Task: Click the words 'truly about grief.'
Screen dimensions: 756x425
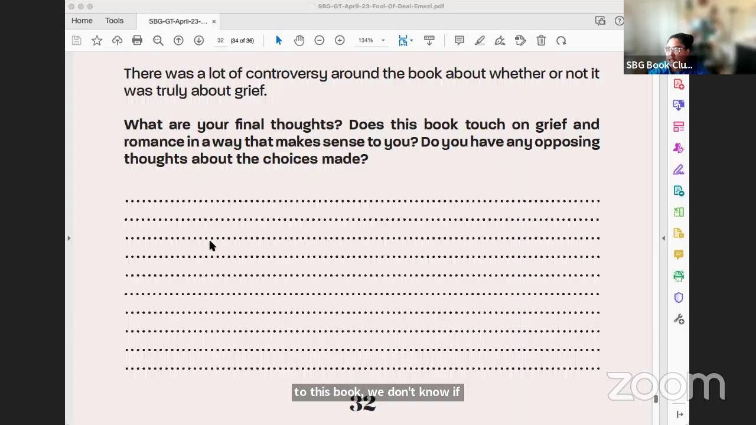Action: tap(211, 90)
